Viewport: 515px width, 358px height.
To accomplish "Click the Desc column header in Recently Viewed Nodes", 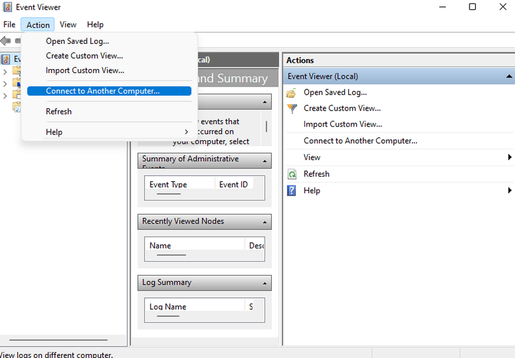I will [x=255, y=245].
